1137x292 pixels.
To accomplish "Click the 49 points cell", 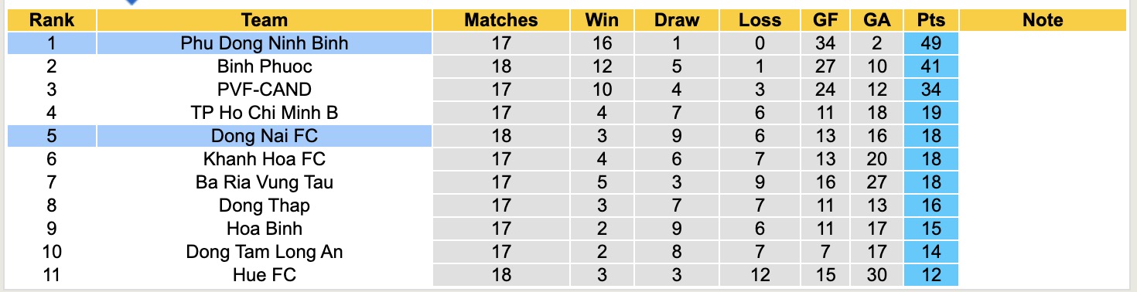I will (x=930, y=43).
